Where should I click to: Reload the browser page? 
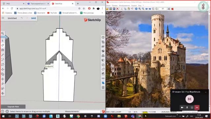click(x=12, y=8)
